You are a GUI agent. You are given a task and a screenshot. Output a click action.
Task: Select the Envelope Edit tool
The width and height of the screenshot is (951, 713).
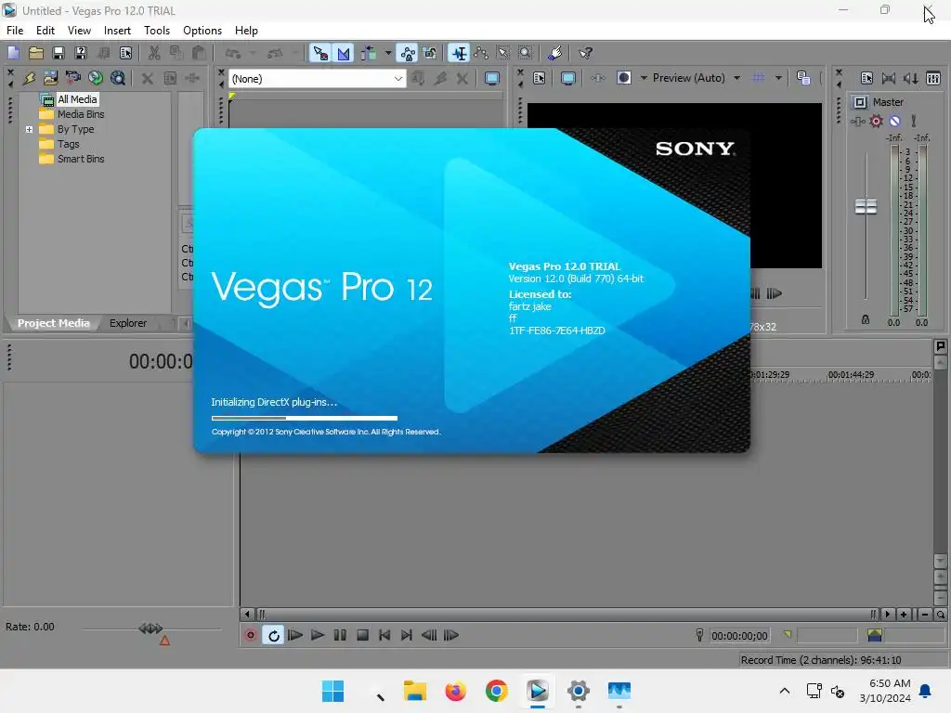(482, 53)
